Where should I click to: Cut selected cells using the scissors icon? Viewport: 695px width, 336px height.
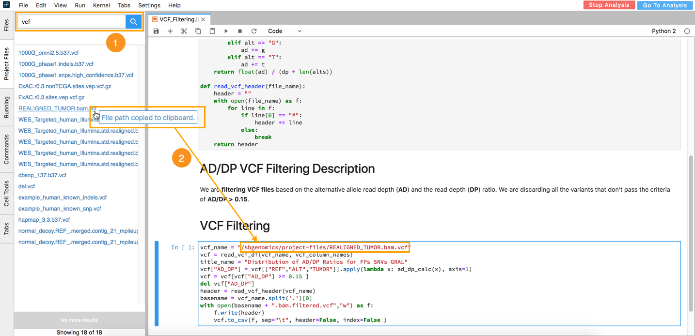184,31
